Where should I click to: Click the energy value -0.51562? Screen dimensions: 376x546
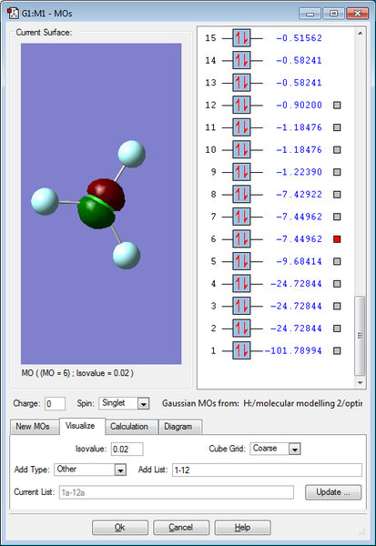pyautogui.click(x=299, y=38)
